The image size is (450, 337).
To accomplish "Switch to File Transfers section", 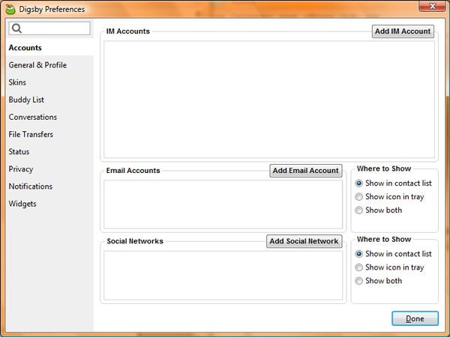I will pos(31,134).
